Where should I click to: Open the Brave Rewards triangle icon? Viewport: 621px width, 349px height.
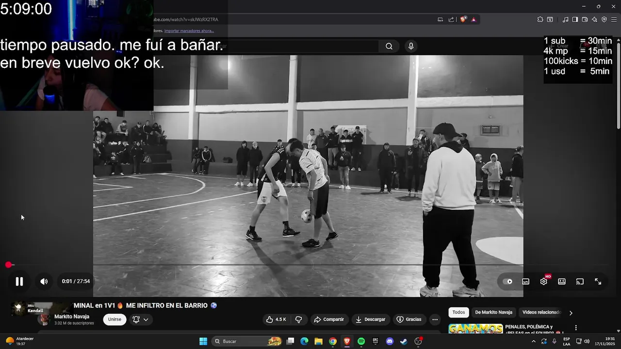tap(474, 19)
